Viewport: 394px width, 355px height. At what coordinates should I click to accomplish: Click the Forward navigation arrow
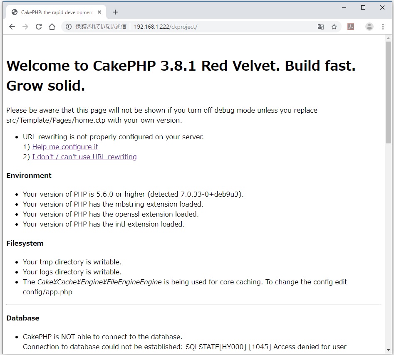click(25, 27)
